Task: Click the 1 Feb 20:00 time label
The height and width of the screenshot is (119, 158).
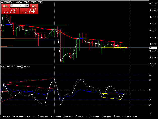Action: 94,117
